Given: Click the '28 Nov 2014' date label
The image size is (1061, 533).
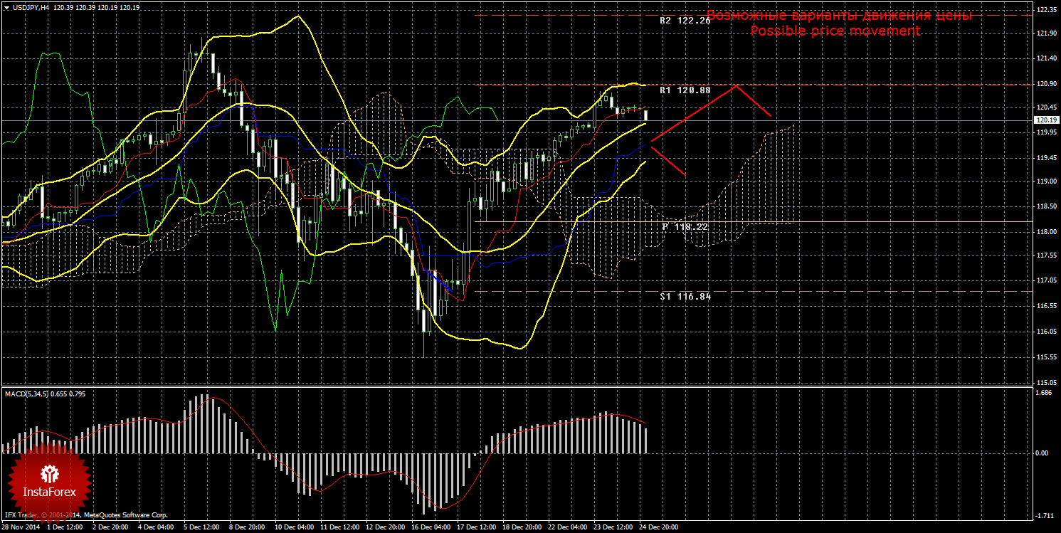Looking at the screenshot, I should pyautogui.click(x=20, y=527).
